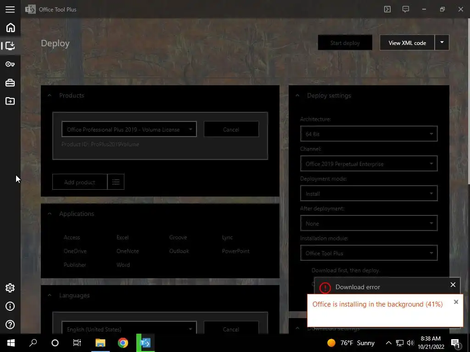Open the feedback message icon in title bar
Screen dimensions: 470x352
coord(406,9)
